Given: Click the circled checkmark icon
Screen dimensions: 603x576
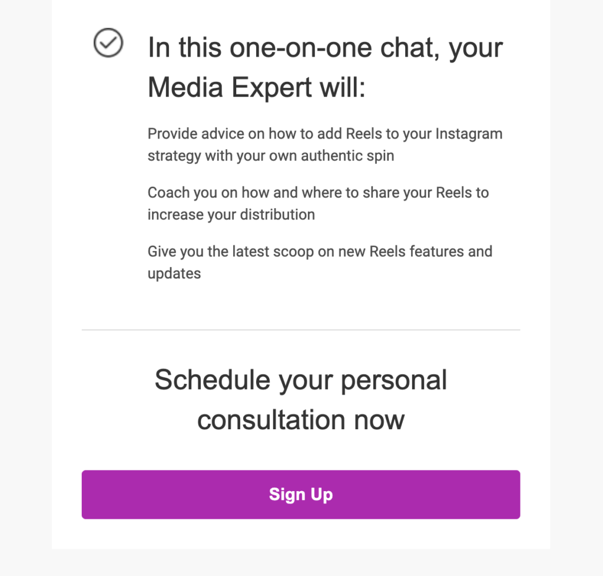Looking at the screenshot, I should coord(108,42).
